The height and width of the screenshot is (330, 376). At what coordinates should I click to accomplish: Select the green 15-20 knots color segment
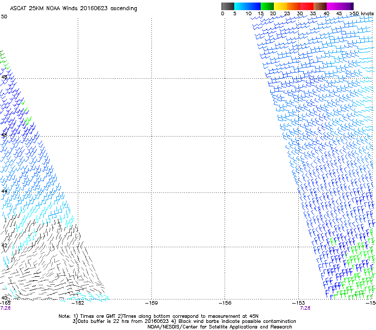[x=267, y=6]
